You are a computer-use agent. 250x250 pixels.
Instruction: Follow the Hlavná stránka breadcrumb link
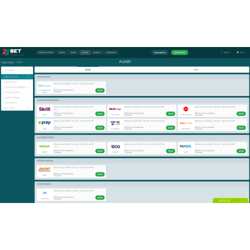(x=7, y=62)
